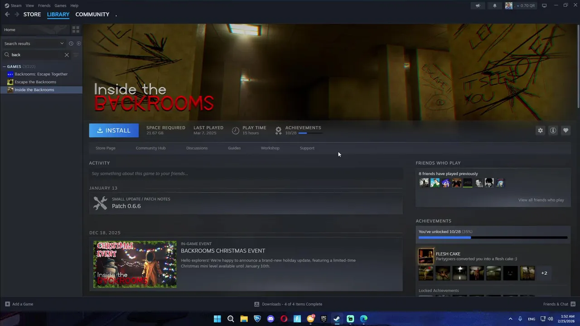Open Backrooms: Escape Together entry
Screen dimensions: 580x326
41,74
